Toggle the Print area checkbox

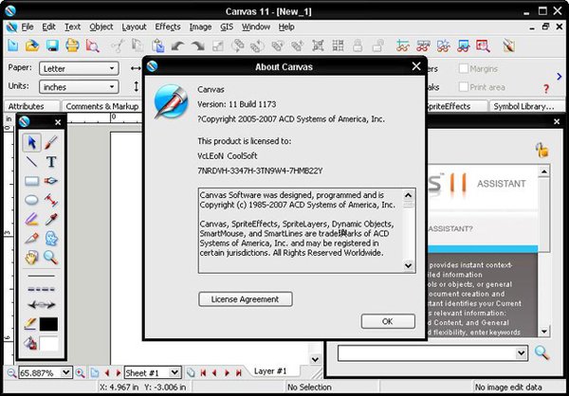[x=464, y=86]
